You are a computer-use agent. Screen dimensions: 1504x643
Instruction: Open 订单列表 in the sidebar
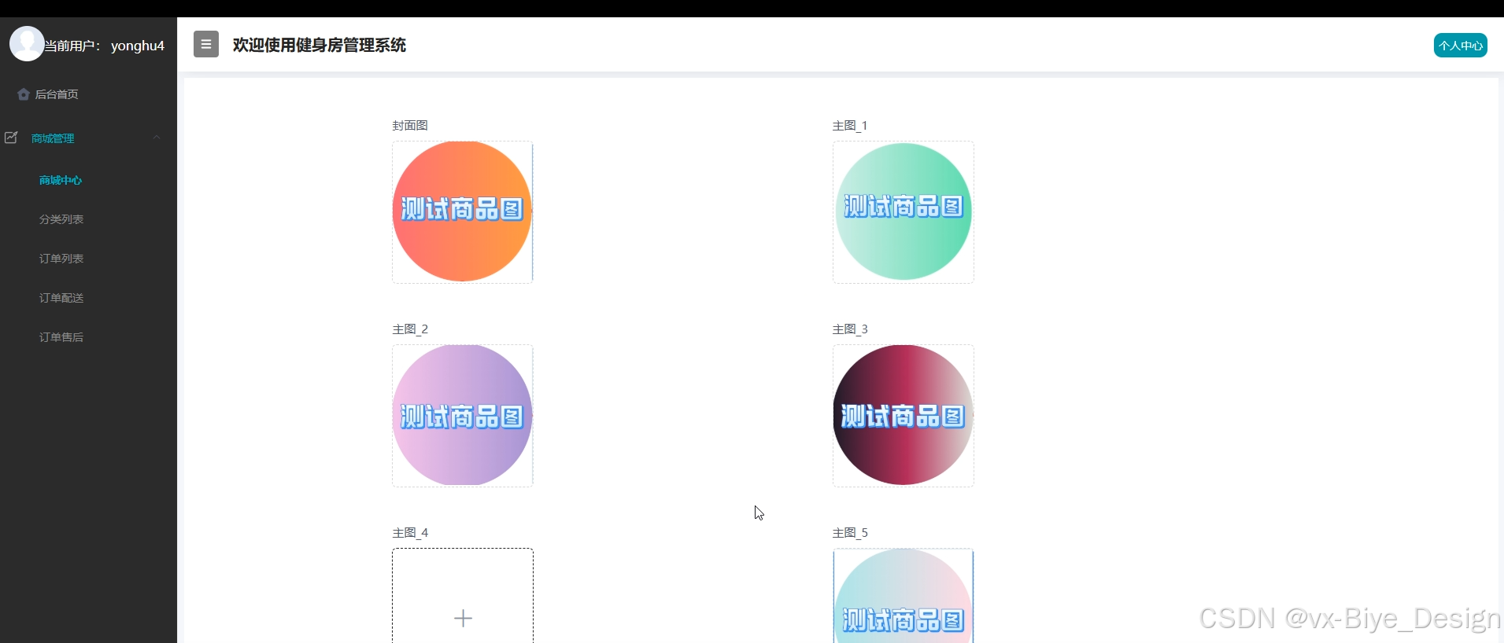pyautogui.click(x=61, y=259)
